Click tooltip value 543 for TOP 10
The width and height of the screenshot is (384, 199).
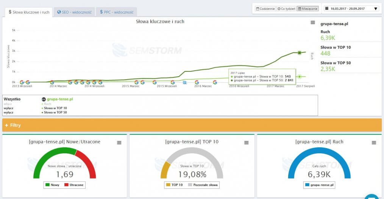(x=288, y=76)
